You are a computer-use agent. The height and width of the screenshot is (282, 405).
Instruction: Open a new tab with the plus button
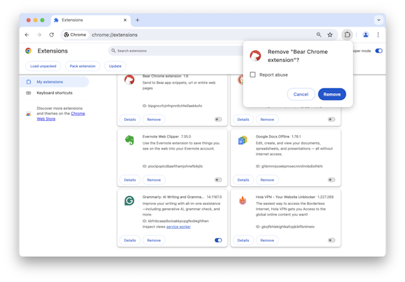pyautogui.click(x=137, y=20)
